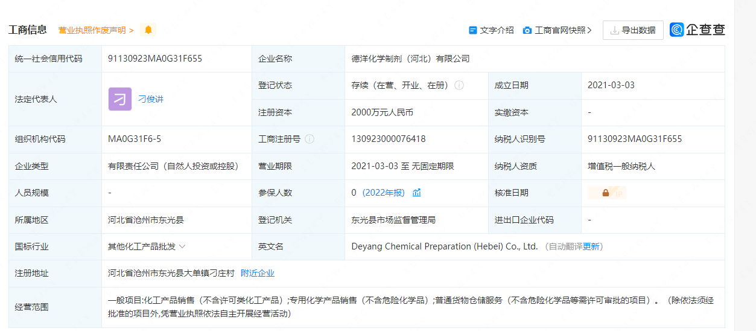Viewport: 756px width, 331px height.
Task: Click English name Deyang Chemical Preparation (Hebei) Co., Ltd.
Action: [x=445, y=246]
